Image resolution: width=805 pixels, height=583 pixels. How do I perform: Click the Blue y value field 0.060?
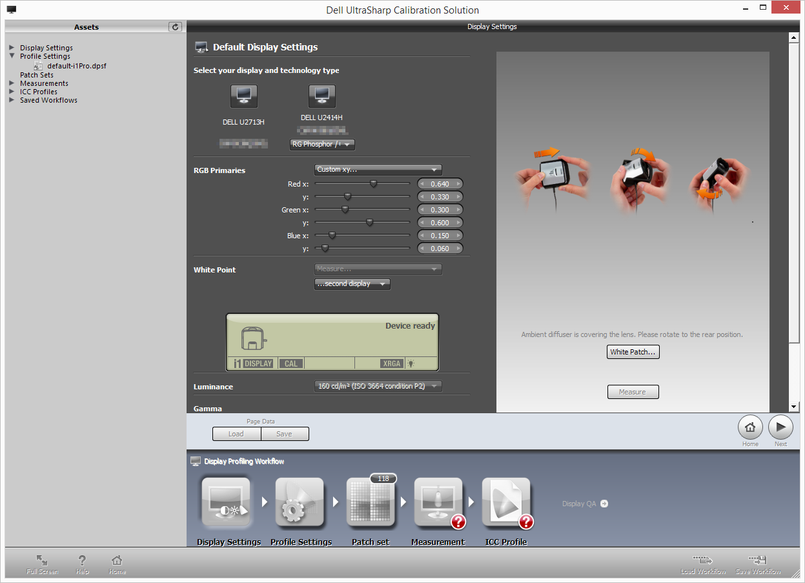pyautogui.click(x=440, y=249)
